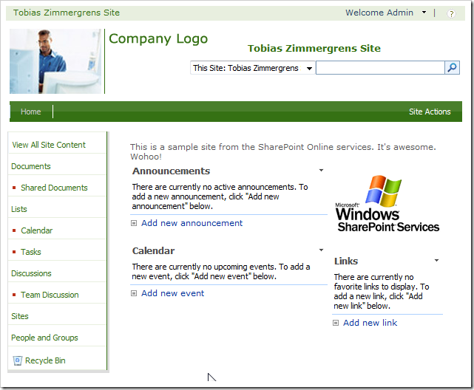The width and height of the screenshot is (474, 390).
Task: Click the company logo photo
Action: coord(56,61)
